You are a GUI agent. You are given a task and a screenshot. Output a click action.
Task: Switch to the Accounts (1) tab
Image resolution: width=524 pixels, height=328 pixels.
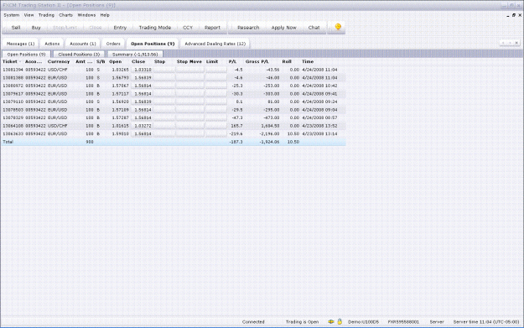(82, 44)
